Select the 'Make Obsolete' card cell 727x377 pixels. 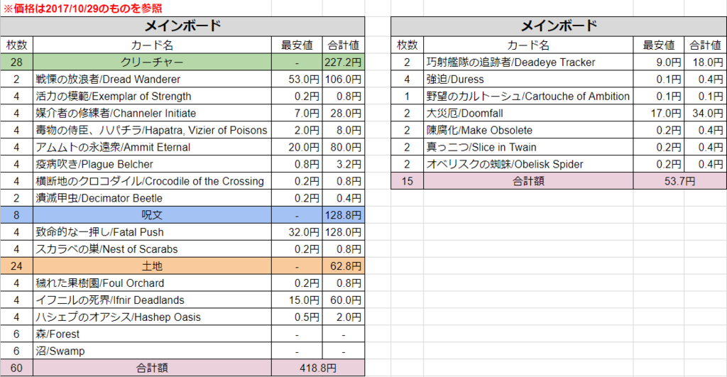click(x=528, y=131)
